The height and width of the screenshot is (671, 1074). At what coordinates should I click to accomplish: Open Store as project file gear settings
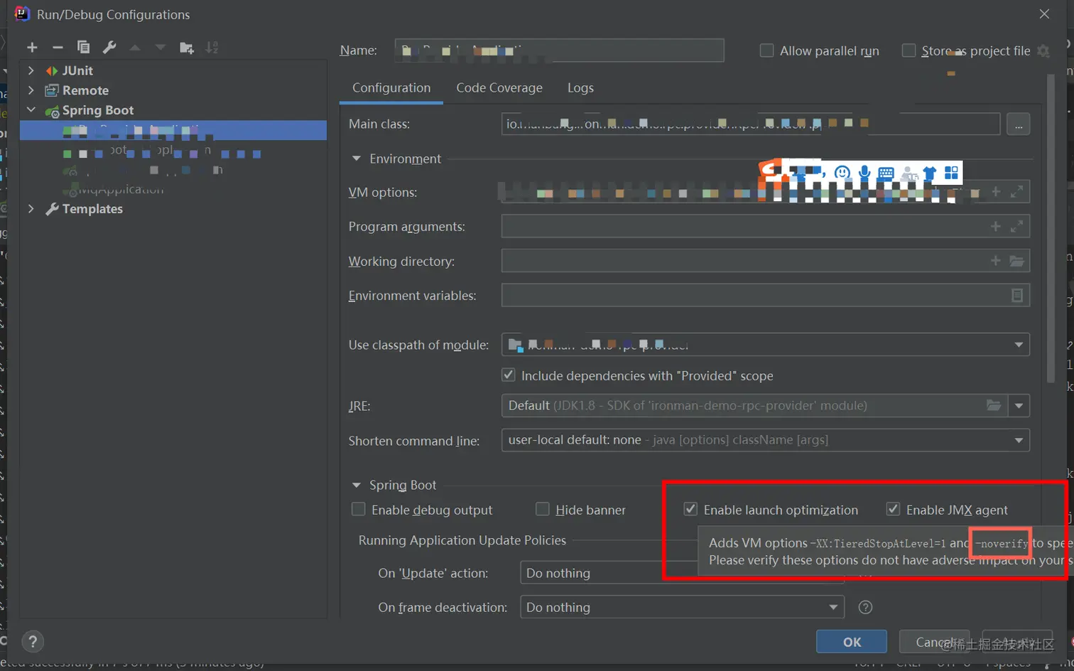[x=1043, y=50]
